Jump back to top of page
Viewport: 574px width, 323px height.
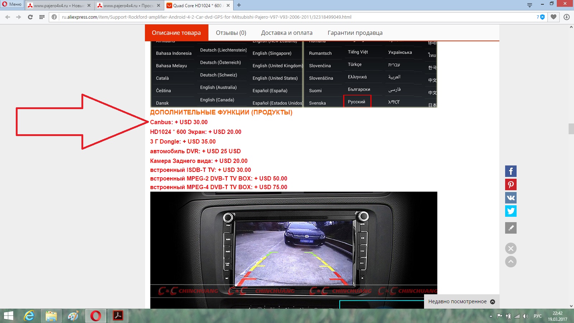pos(511,262)
